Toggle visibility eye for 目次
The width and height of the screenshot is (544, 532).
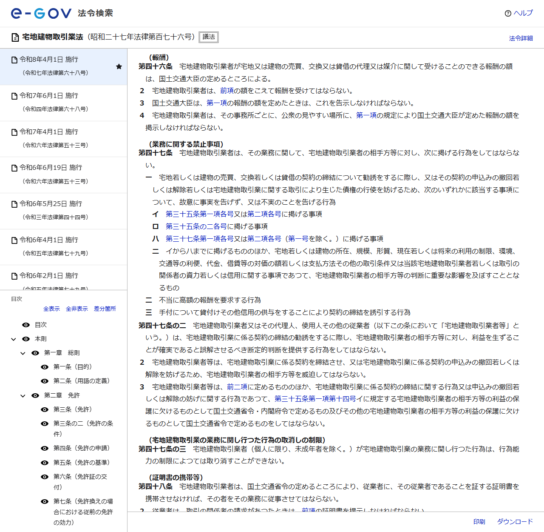[26, 325]
